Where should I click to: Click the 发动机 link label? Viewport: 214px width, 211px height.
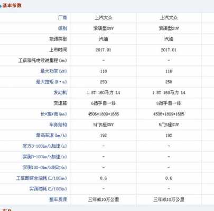[60, 92]
